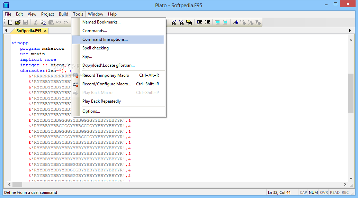
Task: Click the second greyed bookmark flag icon
Action: 250,22
